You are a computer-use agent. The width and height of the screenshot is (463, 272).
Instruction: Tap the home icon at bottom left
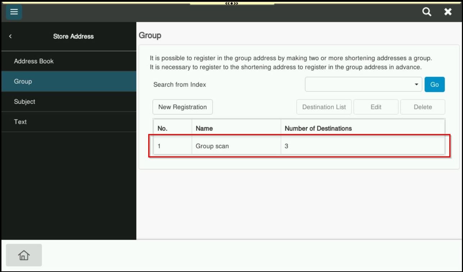click(x=24, y=255)
